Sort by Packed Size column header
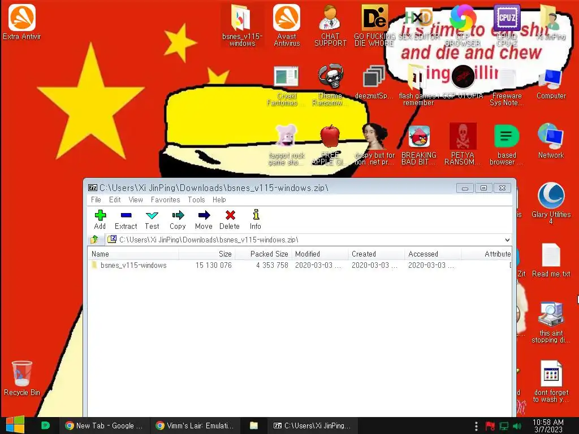The height and width of the screenshot is (434, 579). point(263,254)
